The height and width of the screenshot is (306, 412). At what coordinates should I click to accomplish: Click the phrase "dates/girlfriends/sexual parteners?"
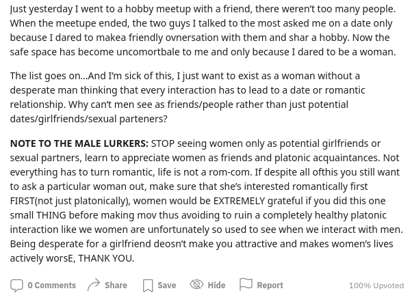(x=88, y=119)
